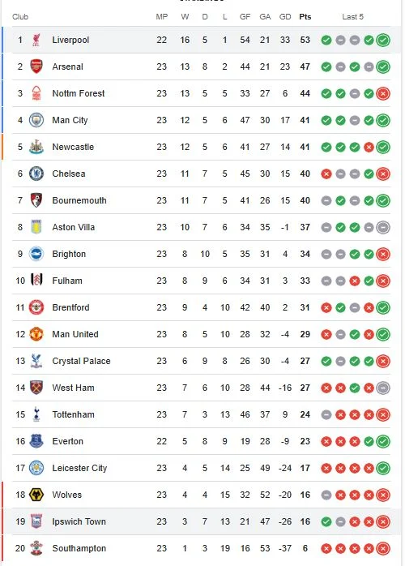Click the Man City club badge
Image resolution: width=405 pixels, height=566 pixels.
[x=36, y=120]
